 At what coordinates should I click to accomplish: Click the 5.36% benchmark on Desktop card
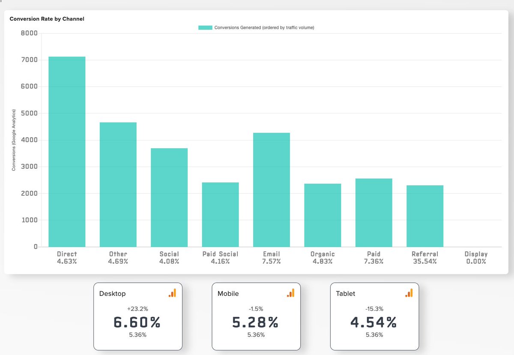(x=137, y=334)
